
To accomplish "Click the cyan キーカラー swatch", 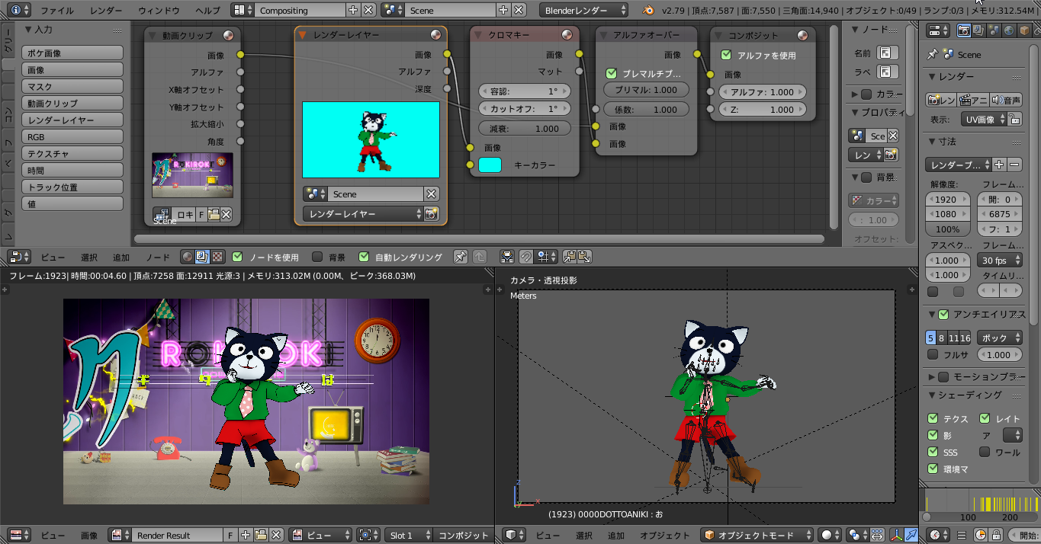I will pyautogui.click(x=490, y=165).
